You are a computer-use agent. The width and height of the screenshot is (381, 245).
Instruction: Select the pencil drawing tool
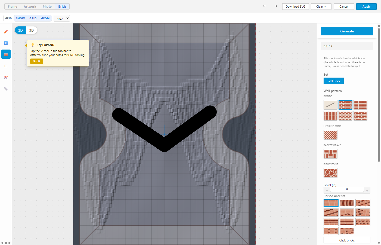point(6,32)
